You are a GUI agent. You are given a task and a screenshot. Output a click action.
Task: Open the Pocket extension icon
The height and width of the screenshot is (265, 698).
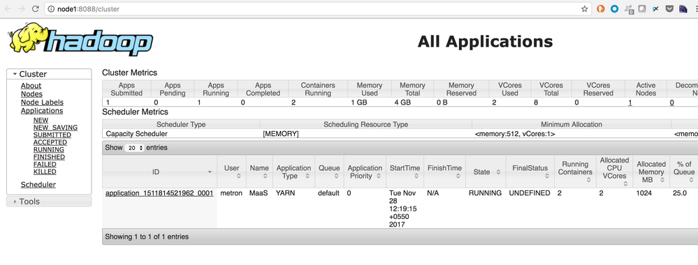click(x=669, y=8)
